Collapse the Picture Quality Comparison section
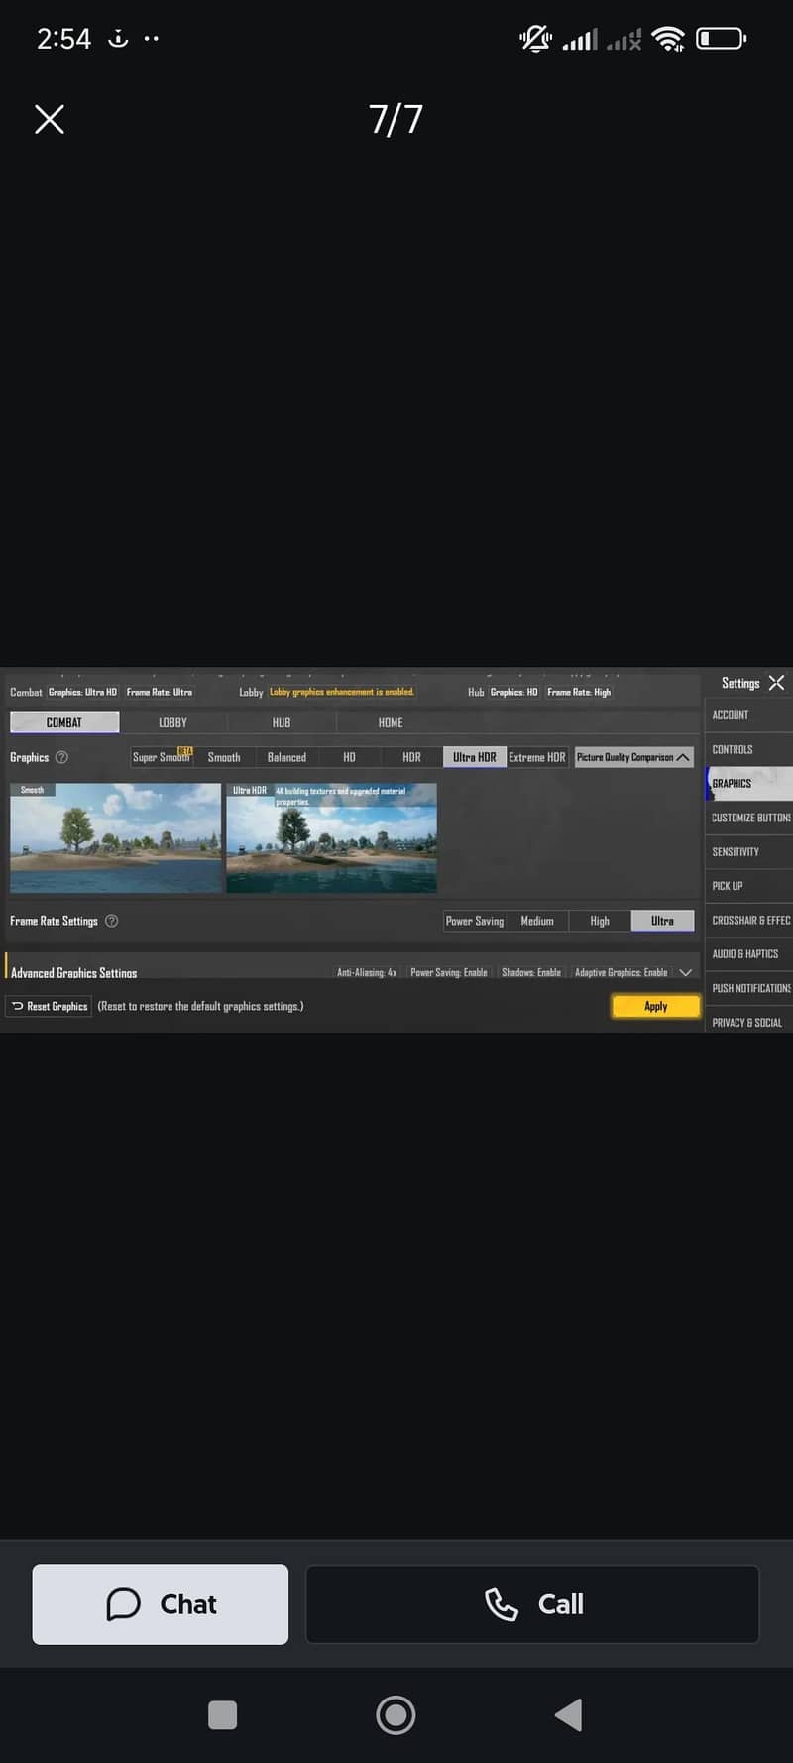The width and height of the screenshot is (793, 1763). (x=633, y=757)
